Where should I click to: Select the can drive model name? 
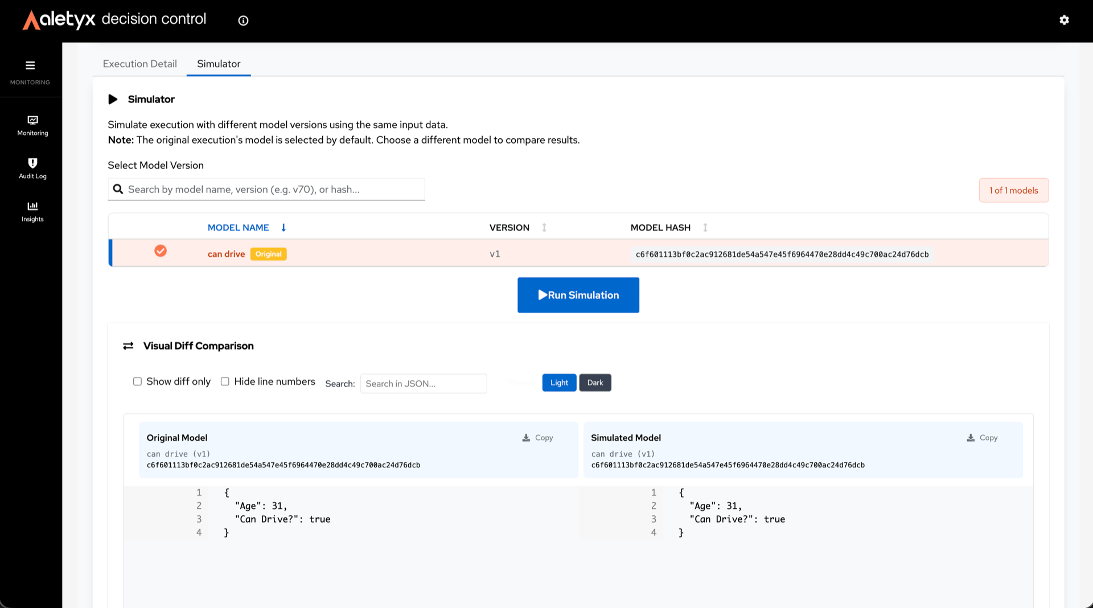226,254
